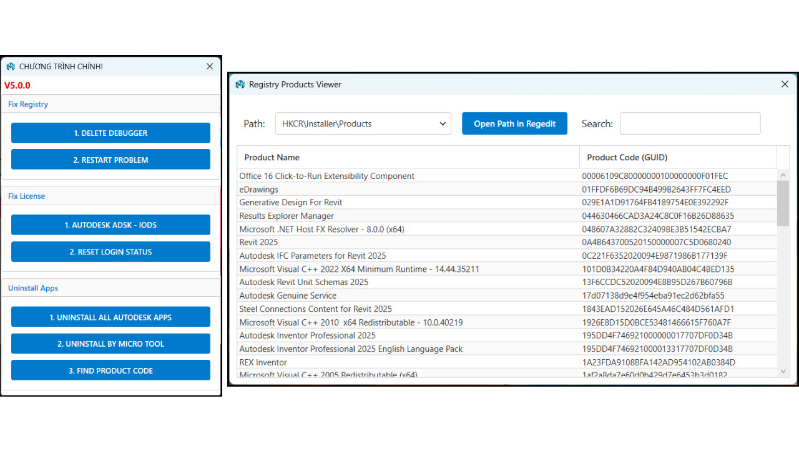Click the app icon in CHƯƠNG TRÌNH CHÍNH title bar
799x449 pixels.
click(11, 67)
